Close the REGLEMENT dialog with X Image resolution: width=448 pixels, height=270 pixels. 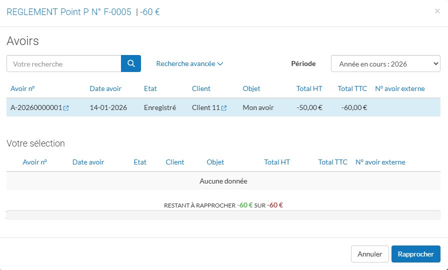[x=437, y=11]
